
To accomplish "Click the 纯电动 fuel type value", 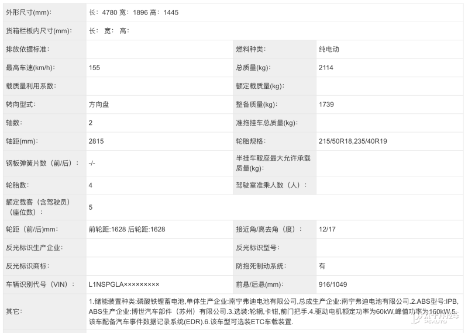I will point(329,49).
